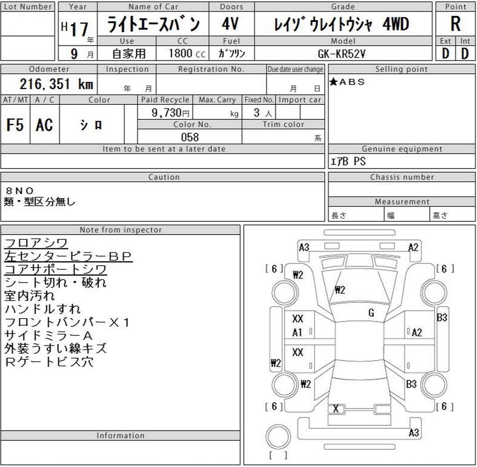This screenshot has height=467, width=477.
Task: Select the X mark near rear lamp
Action: click(x=336, y=409)
